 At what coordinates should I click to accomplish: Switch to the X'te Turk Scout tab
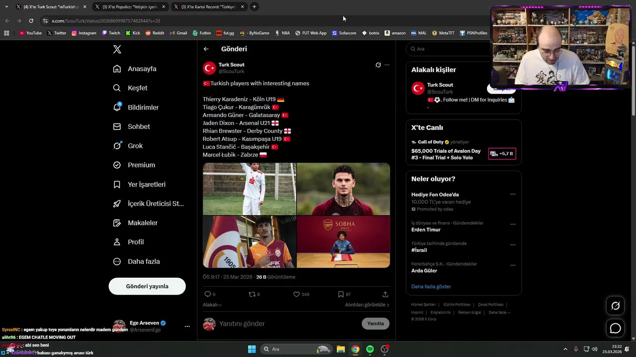tap(51, 6)
